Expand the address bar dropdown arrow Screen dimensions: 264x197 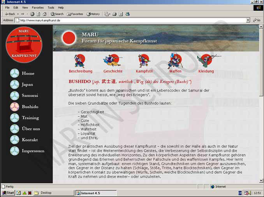248,20
